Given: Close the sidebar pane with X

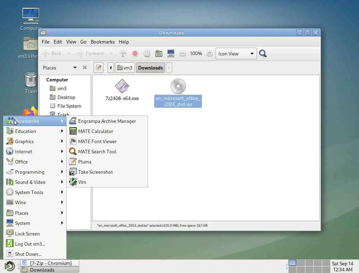Looking at the screenshot, I should click(85, 67).
